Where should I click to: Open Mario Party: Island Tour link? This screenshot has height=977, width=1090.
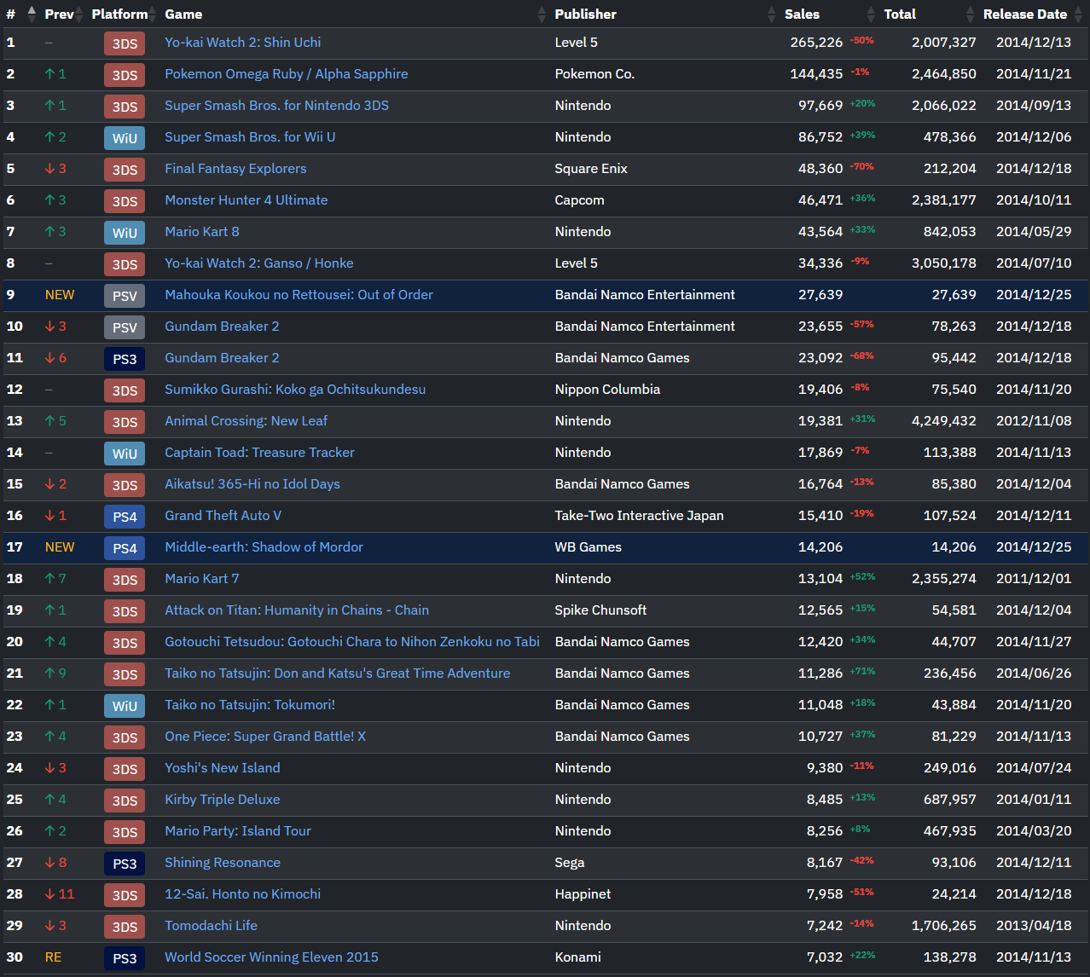tap(238, 830)
